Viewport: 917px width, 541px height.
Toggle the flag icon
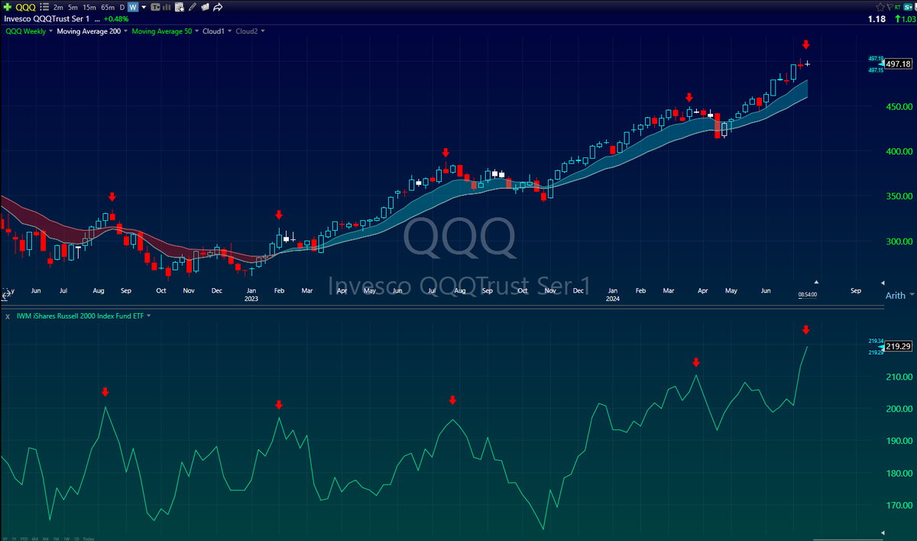click(x=890, y=7)
